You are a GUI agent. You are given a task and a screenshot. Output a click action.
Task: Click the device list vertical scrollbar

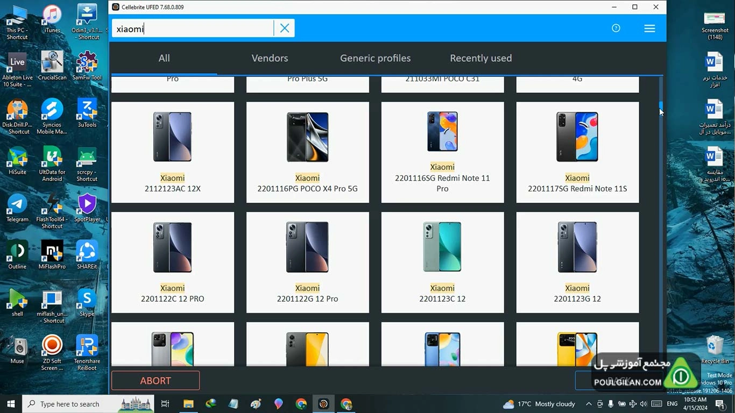point(661,222)
